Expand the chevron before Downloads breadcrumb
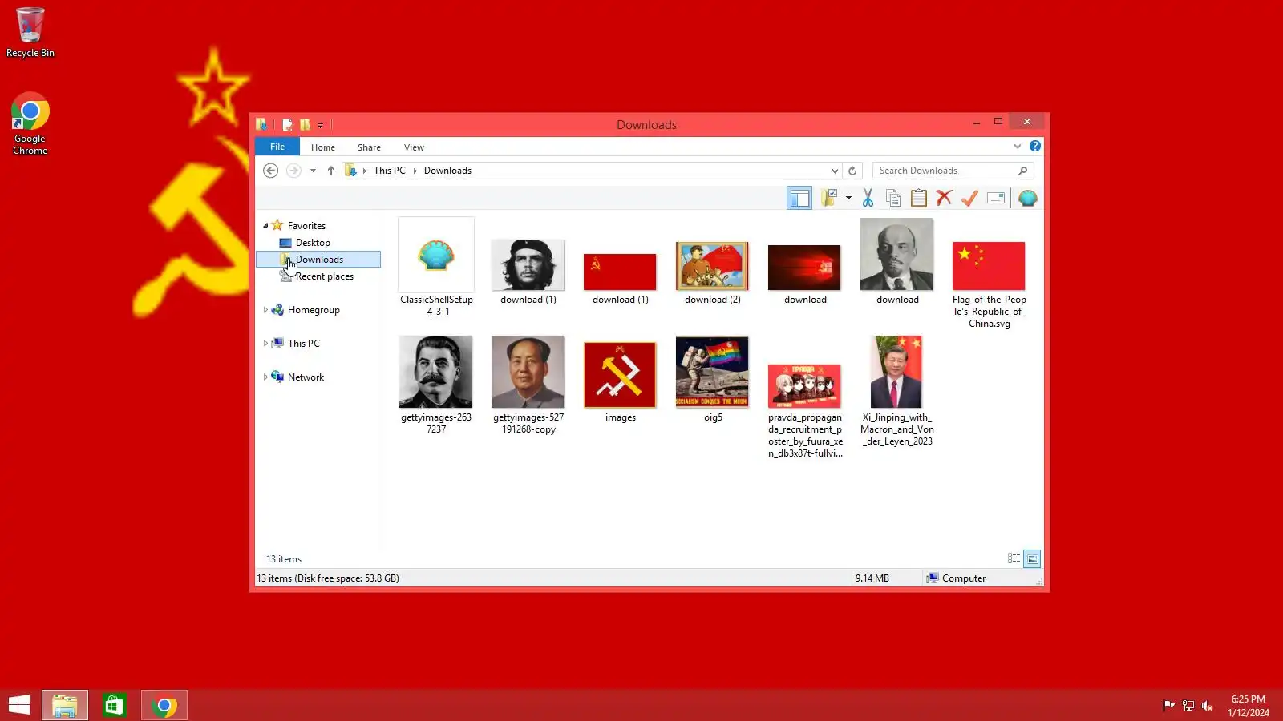This screenshot has width=1283, height=721. (415, 171)
